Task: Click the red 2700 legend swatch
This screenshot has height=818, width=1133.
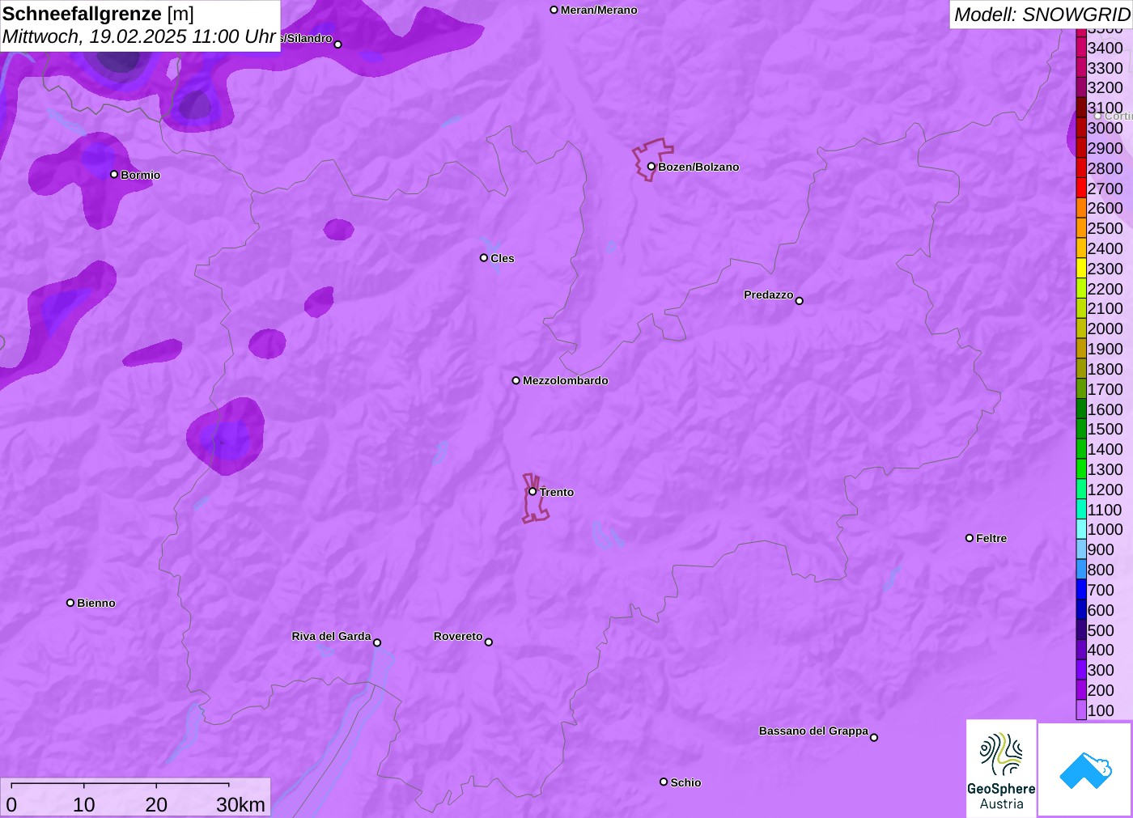Action: tap(1081, 189)
